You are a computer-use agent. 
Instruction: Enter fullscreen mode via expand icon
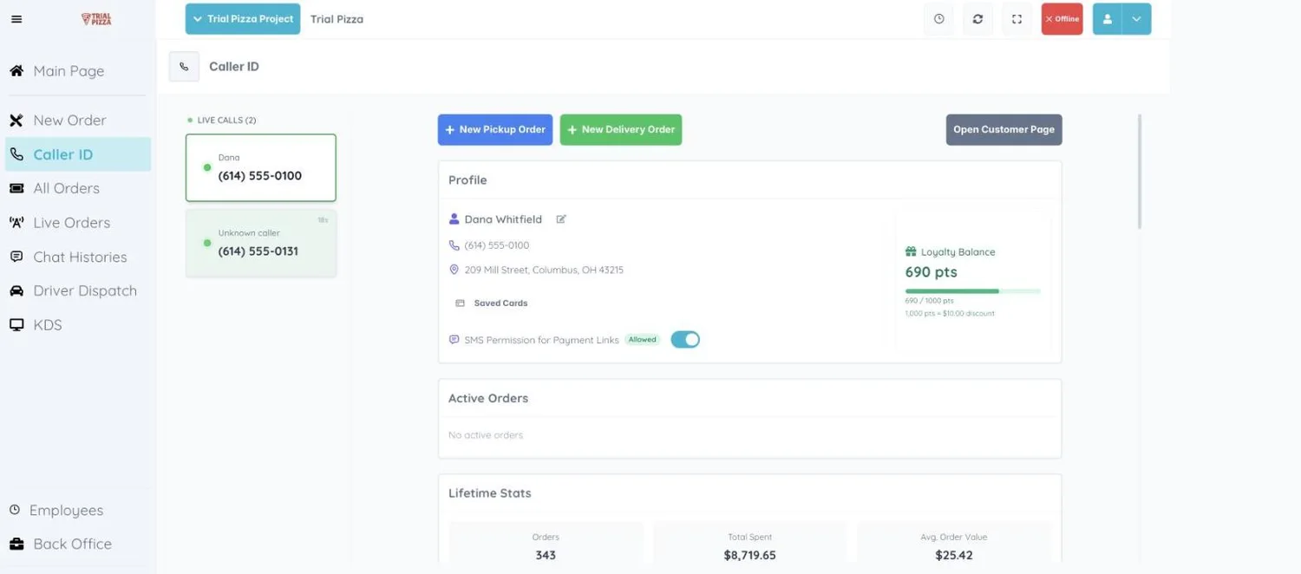click(1017, 19)
